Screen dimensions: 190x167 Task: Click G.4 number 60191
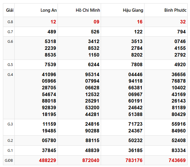pyautogui.click(x=135, y=101)
